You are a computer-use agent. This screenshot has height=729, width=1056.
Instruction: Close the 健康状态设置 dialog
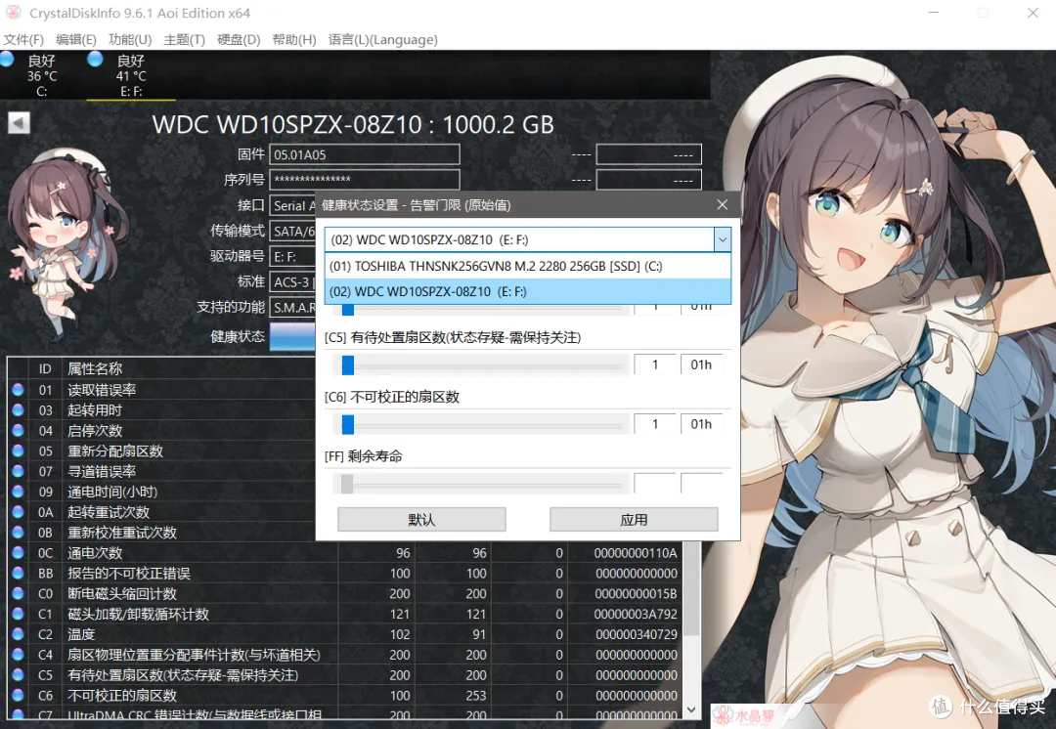(x=722, y=204)
